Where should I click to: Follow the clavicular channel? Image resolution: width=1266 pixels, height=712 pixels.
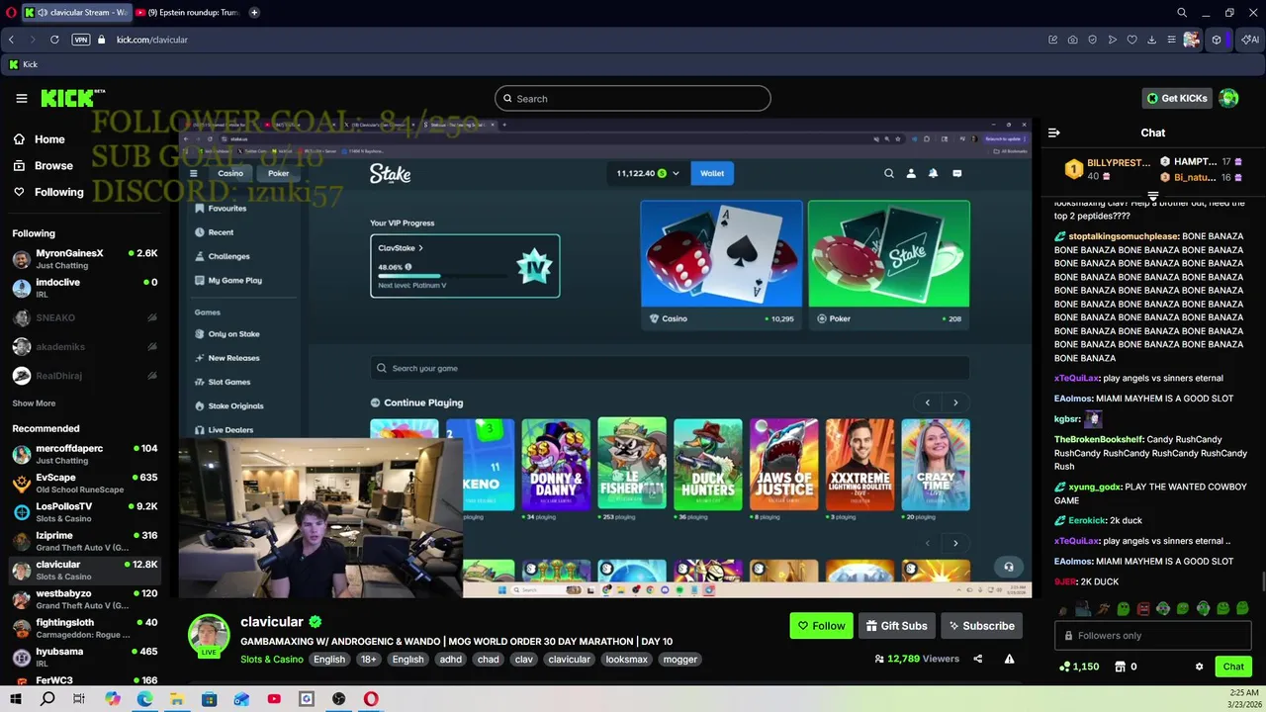point(821,626)
